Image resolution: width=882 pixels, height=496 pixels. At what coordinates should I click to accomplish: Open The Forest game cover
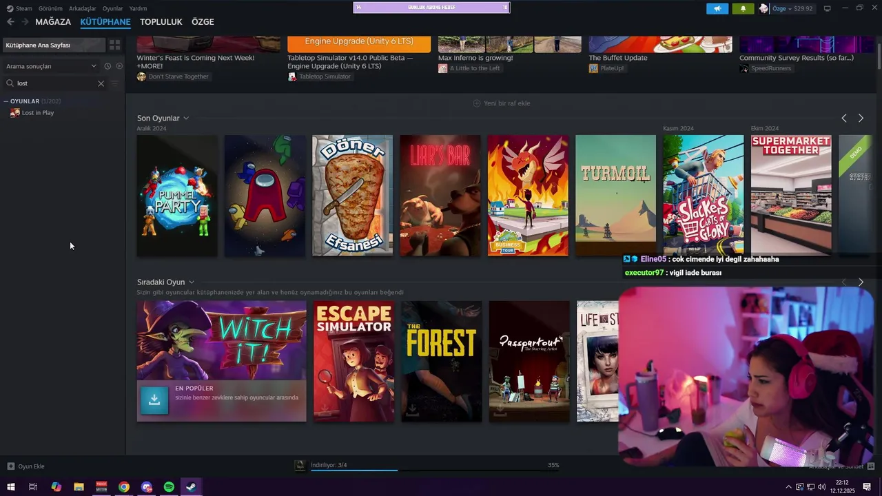click(x=442, y=362)
